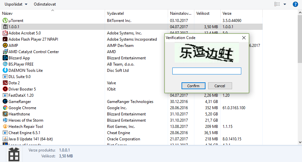The image size is (302, 162).
Task: Click the AIMP program icon
Action: coord(5,45)
